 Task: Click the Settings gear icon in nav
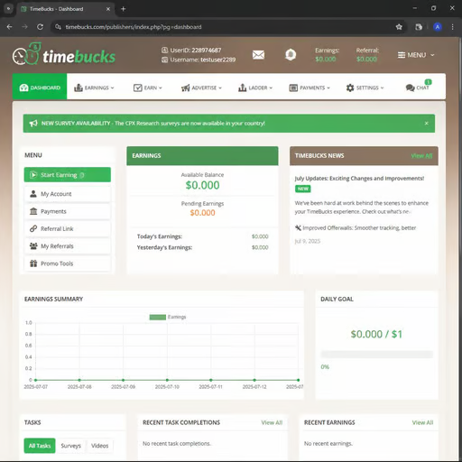pyautogui.click(x=350, y=88)
